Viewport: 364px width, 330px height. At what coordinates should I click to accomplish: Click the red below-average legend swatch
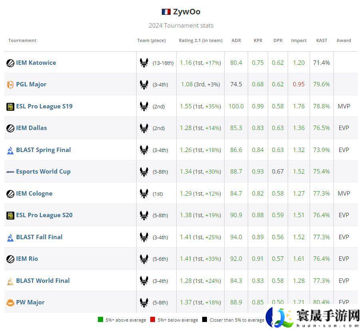point(153,320)
